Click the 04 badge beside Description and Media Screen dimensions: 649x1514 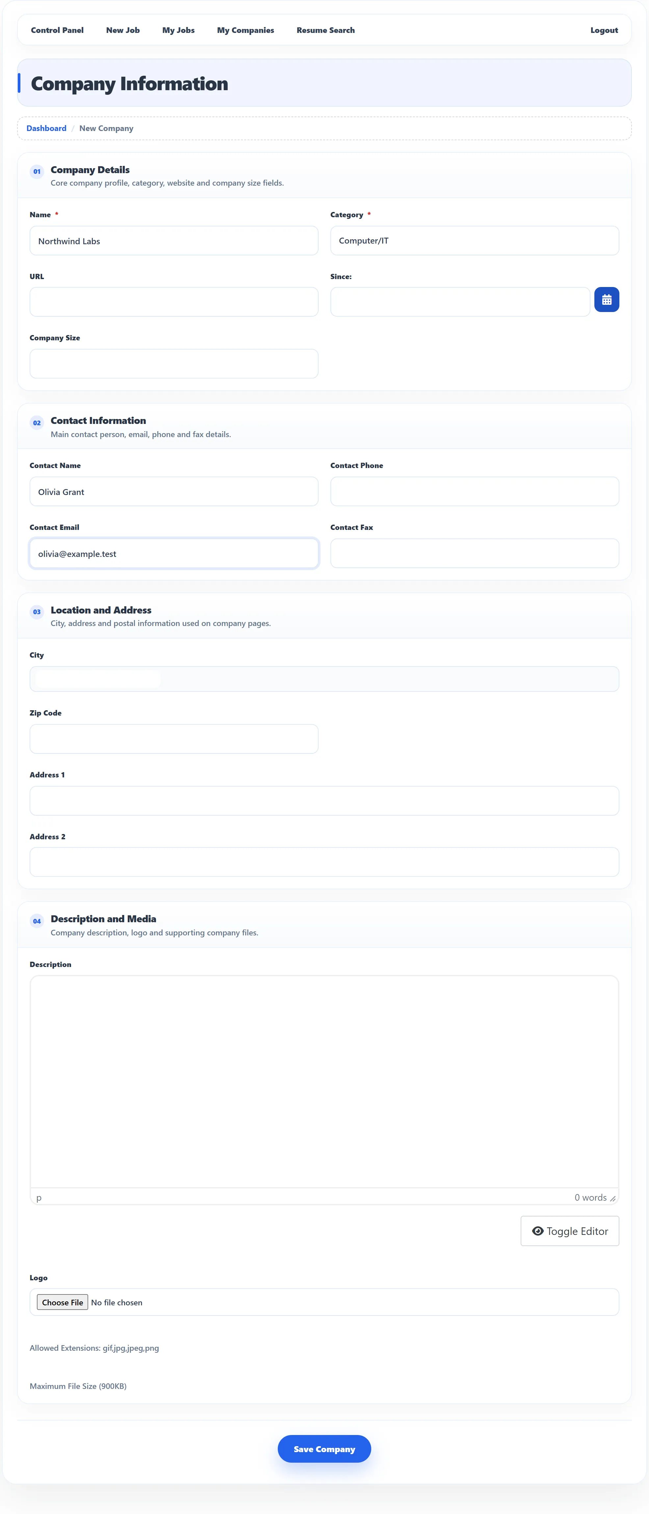pyautogui.click(x=37, y=921)
